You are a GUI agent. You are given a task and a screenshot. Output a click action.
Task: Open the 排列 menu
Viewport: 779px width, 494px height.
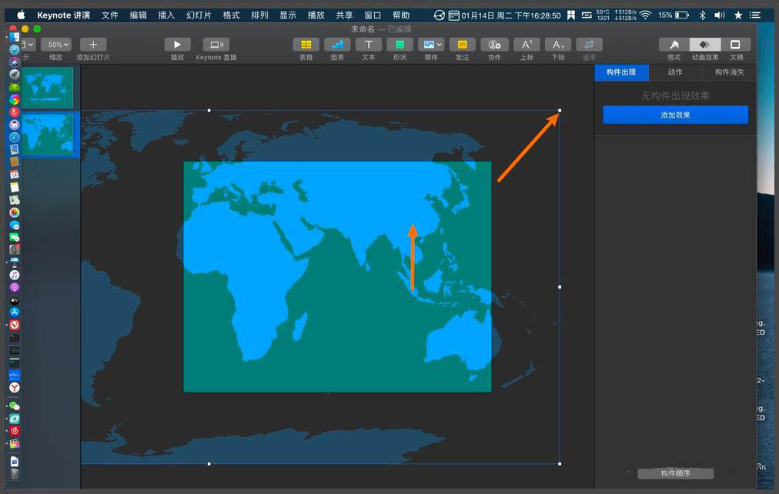click(x=259, y=15)
